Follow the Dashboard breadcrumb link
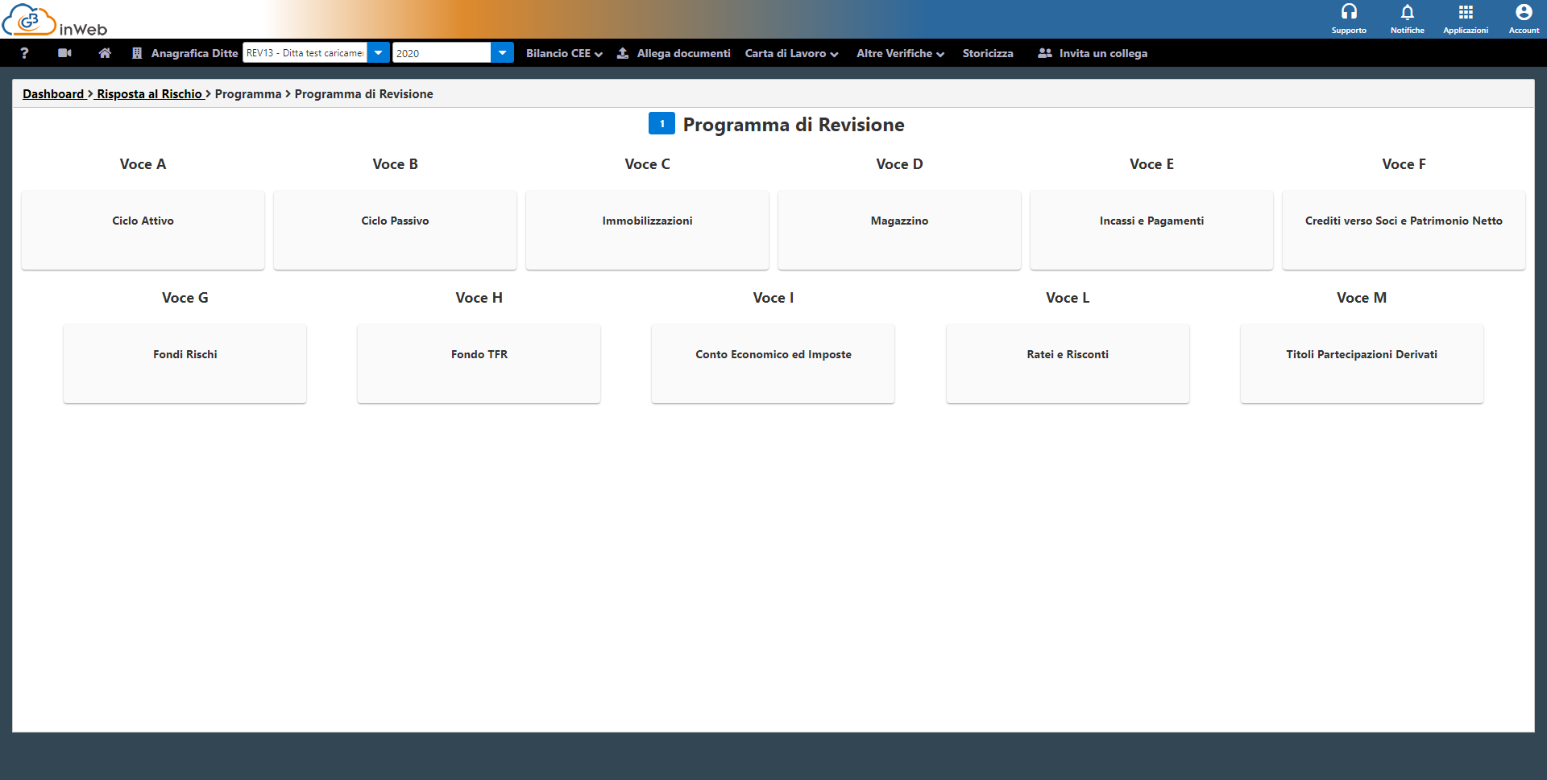 tap(53, 94)
